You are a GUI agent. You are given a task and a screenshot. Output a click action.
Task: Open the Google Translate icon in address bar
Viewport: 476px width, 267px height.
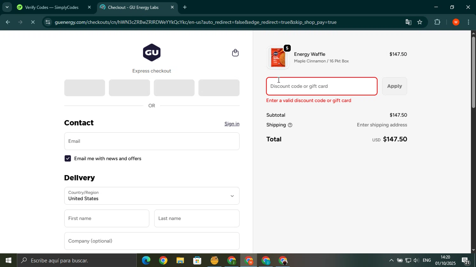pos(408,22)
